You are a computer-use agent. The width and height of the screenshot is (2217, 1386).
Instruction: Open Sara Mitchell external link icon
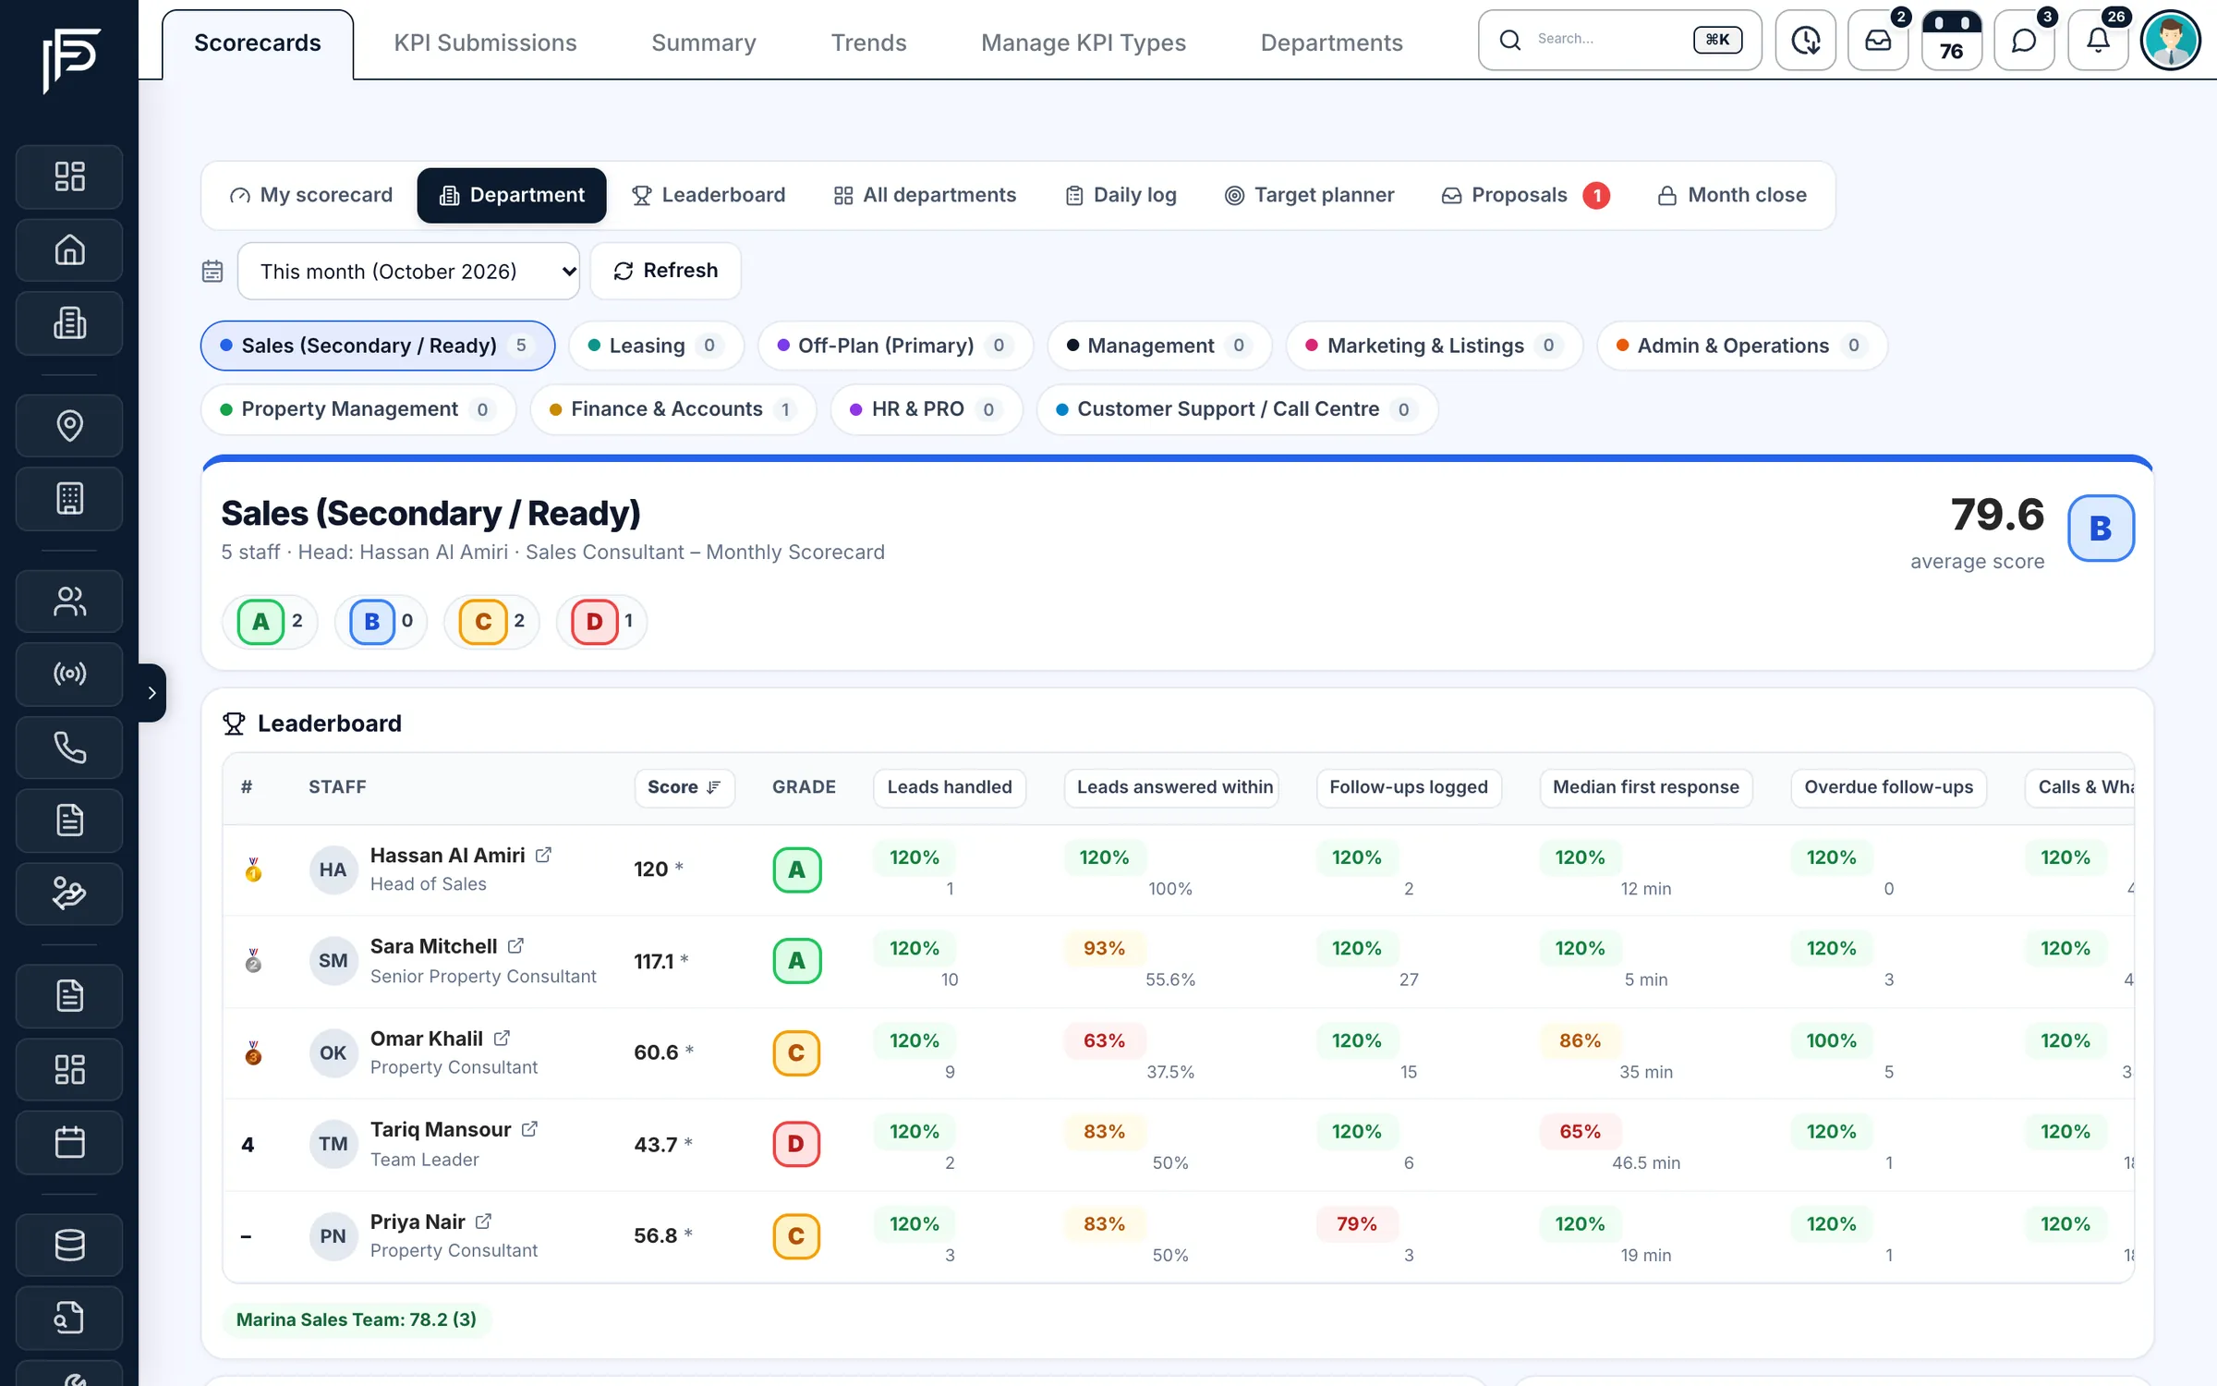[515, 946]
